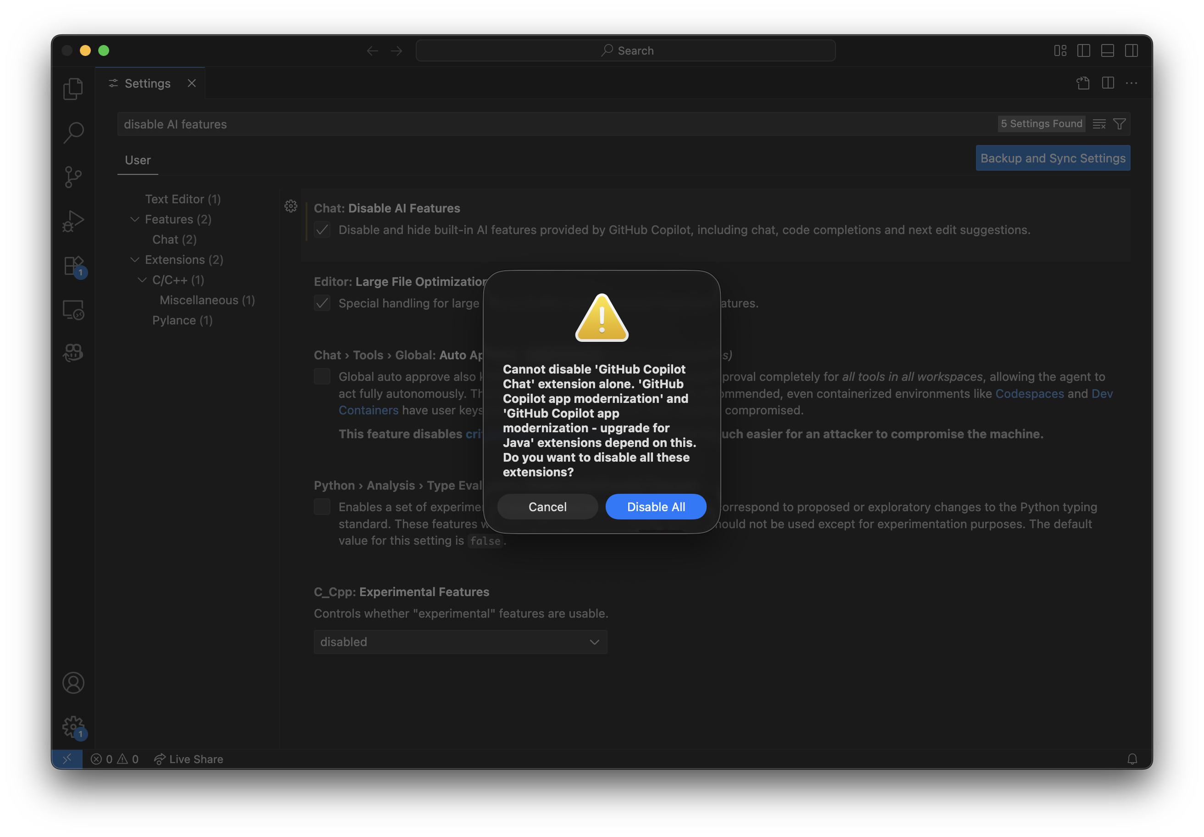Image resolution: width=1204 pixels, height=837 pixels.
Task: Click Cancel in the warning dialog
Action: (547, 507)
